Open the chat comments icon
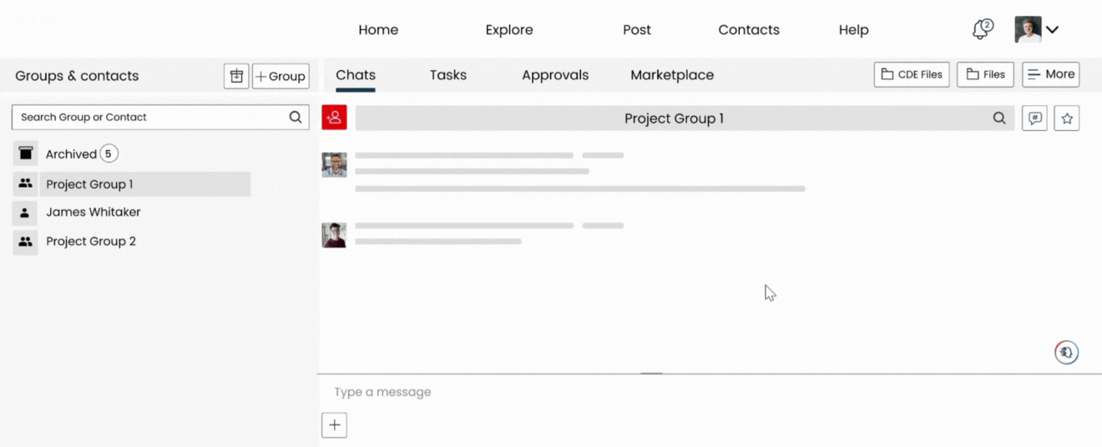This screenshot has width=1102, height=447. tap(1034, 118)
